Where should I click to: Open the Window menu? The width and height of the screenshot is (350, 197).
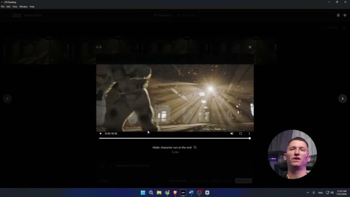coord(23,7)
